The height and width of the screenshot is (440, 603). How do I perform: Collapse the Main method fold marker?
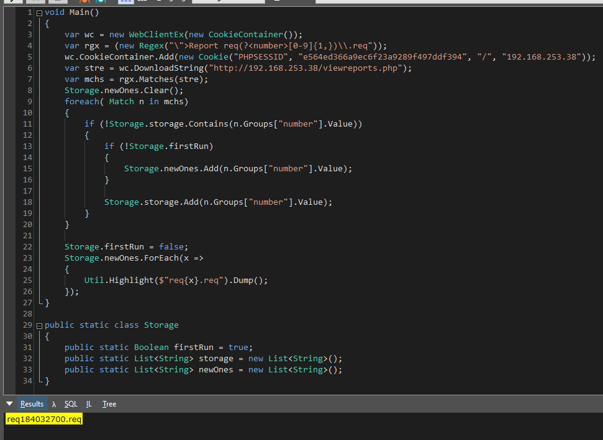pyautogui.click(x=40, y=12)
